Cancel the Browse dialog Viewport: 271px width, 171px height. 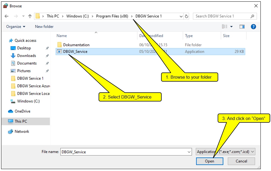[x=241, y=161]
